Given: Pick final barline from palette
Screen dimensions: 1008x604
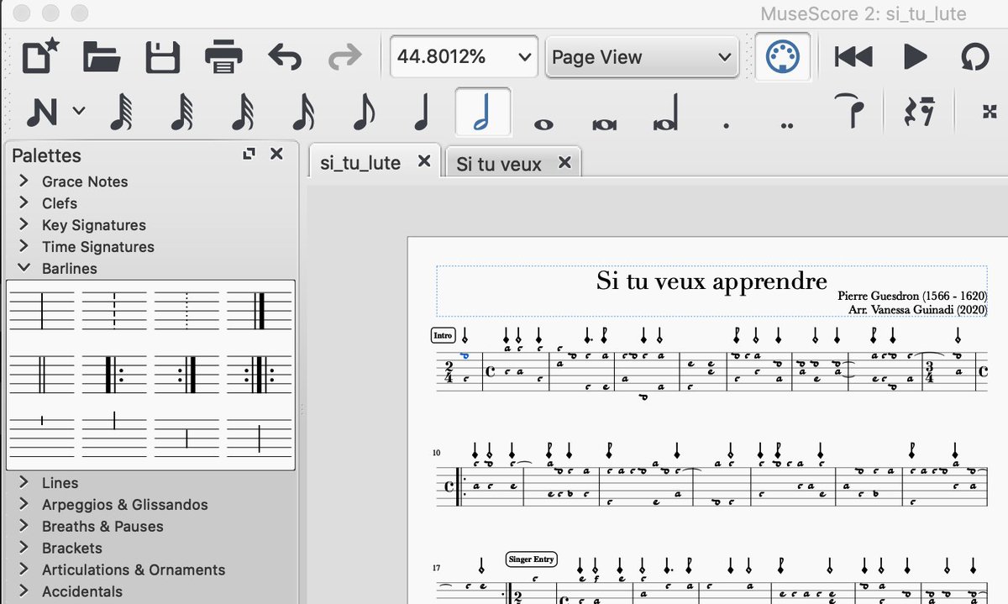Looking at the screenshot, I should (260, 310).
